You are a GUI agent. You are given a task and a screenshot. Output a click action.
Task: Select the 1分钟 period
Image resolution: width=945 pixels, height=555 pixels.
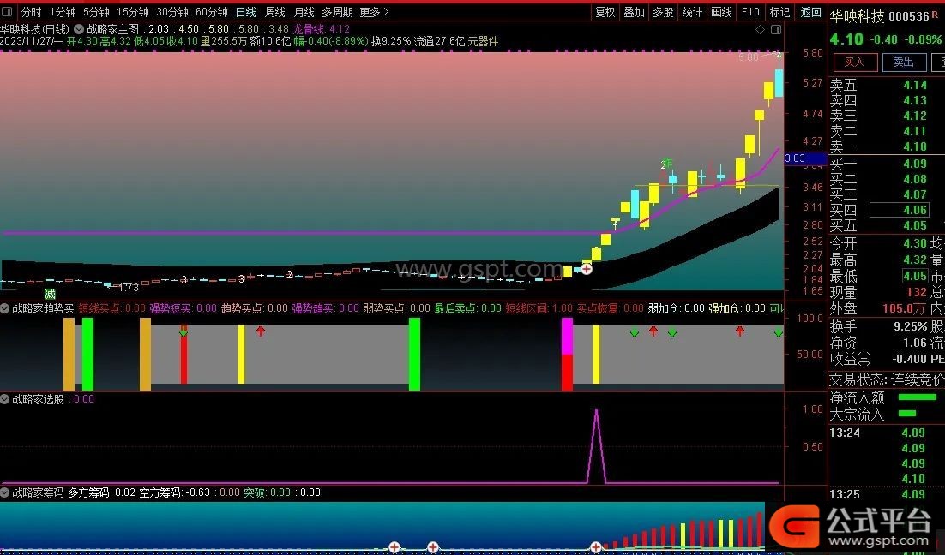click(x=63, y=12)
